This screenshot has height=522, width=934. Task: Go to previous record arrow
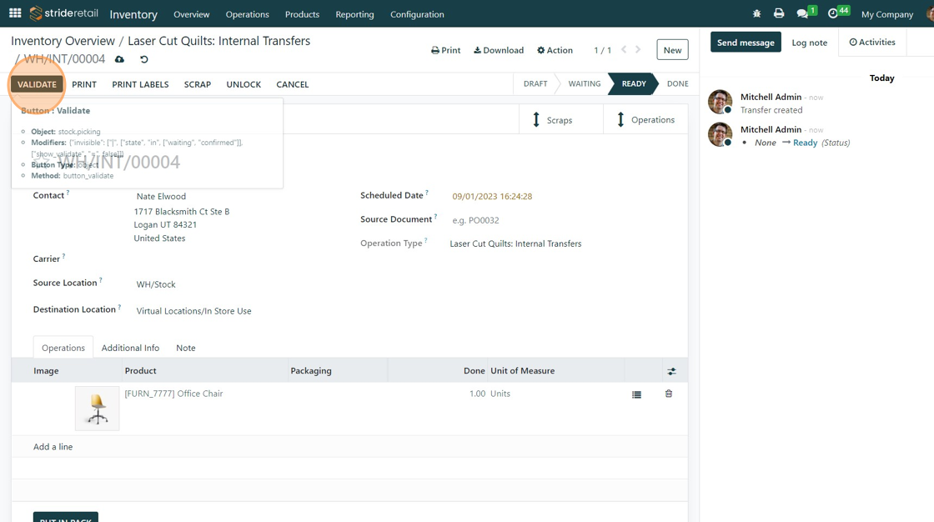tap(624, 49)
